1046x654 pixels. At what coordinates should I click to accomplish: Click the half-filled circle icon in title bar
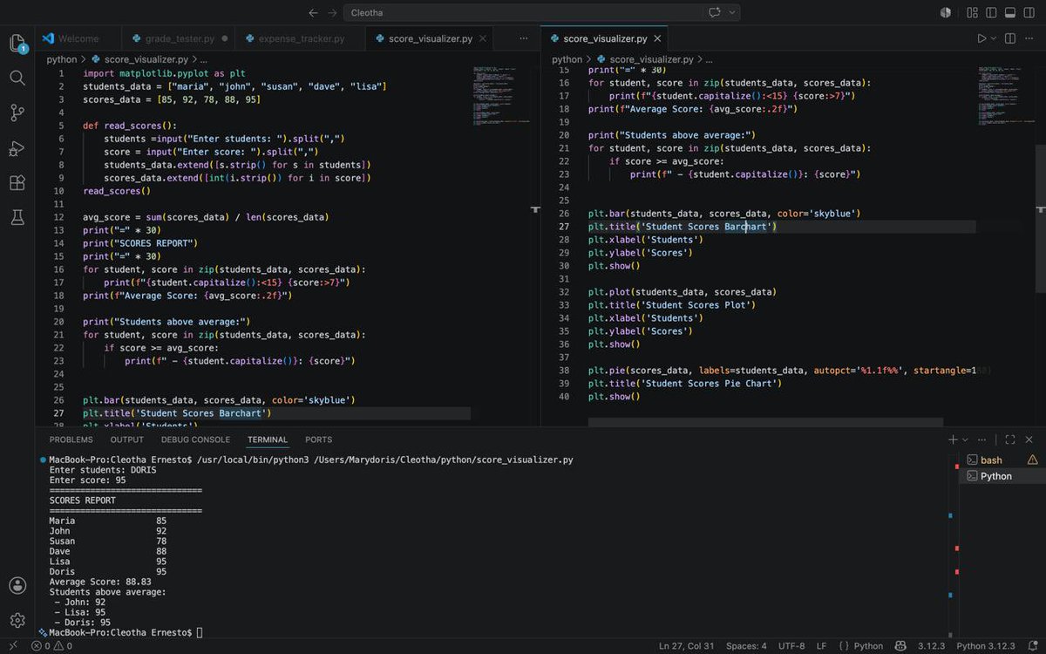click(x=946, y=13)
